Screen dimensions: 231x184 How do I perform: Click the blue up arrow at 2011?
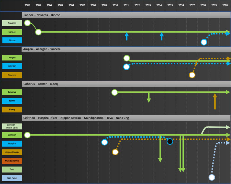127,36
